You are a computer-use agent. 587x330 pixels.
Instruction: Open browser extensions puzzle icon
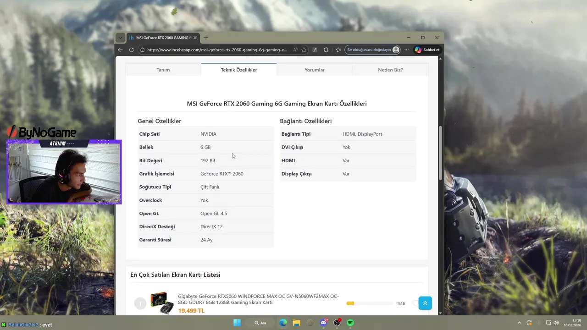tap(326, 50)
